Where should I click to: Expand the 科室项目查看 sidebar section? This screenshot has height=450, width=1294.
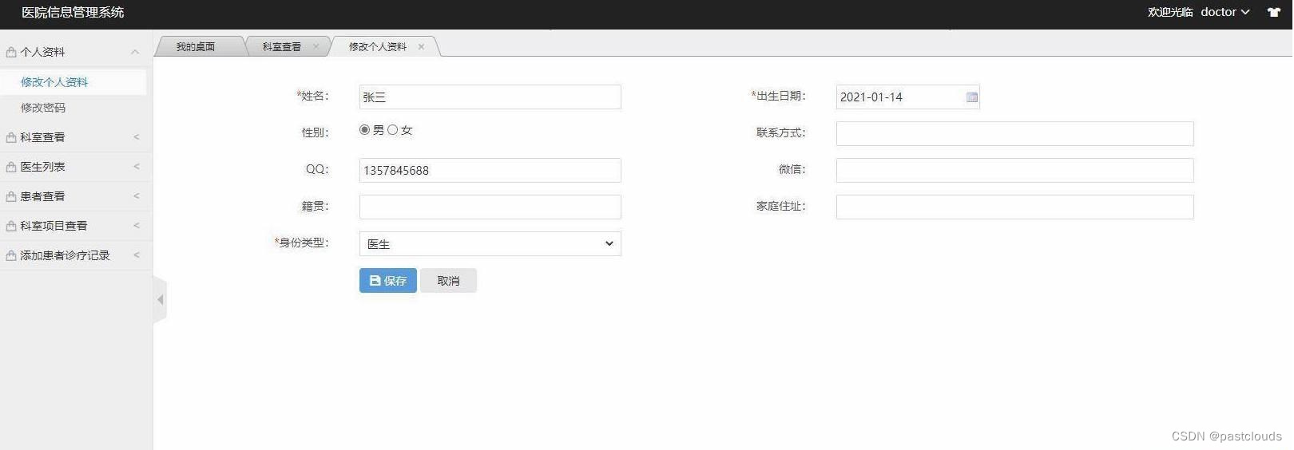[x=137, y=226]
